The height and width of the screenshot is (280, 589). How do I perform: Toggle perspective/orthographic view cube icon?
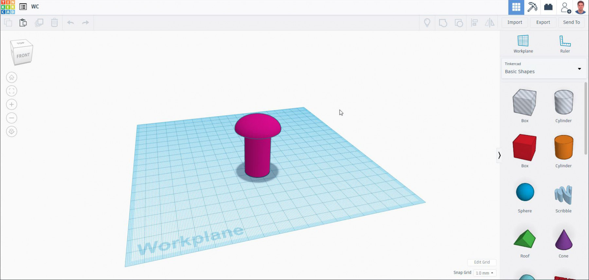[x=11, y=131]
